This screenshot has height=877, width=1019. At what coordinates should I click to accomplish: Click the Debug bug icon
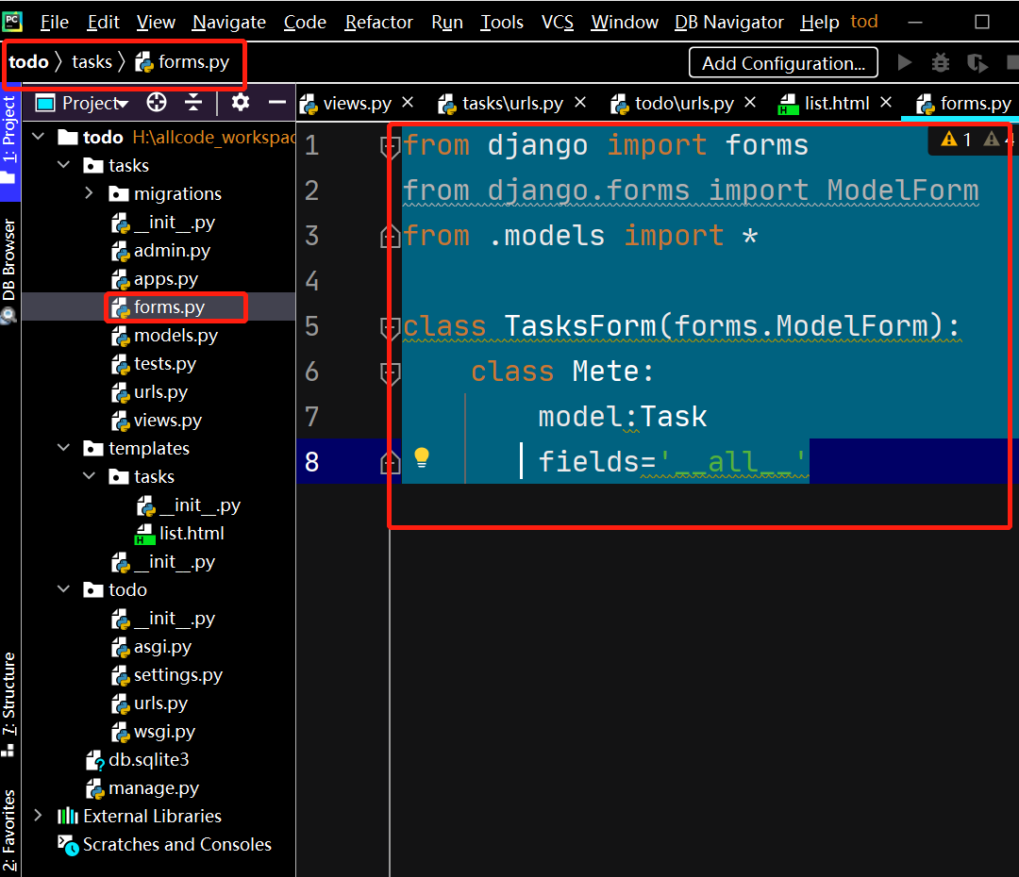tap(941, 62)
